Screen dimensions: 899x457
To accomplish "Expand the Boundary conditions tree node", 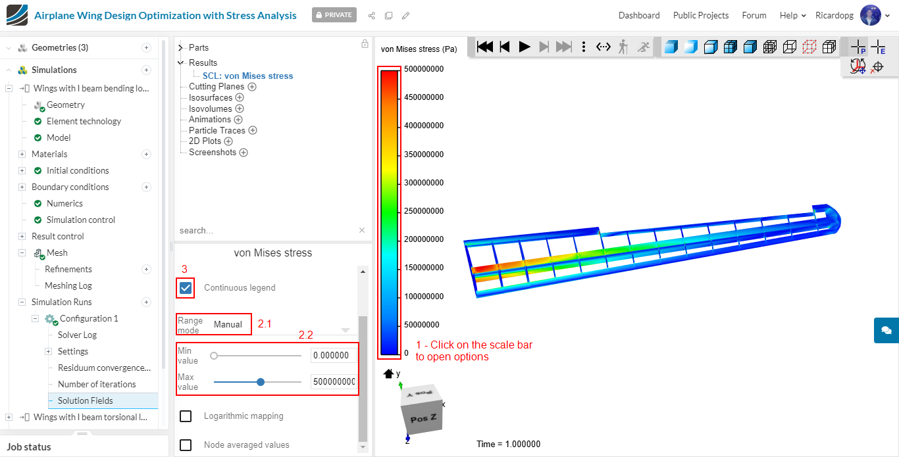I will coord(22,187).
